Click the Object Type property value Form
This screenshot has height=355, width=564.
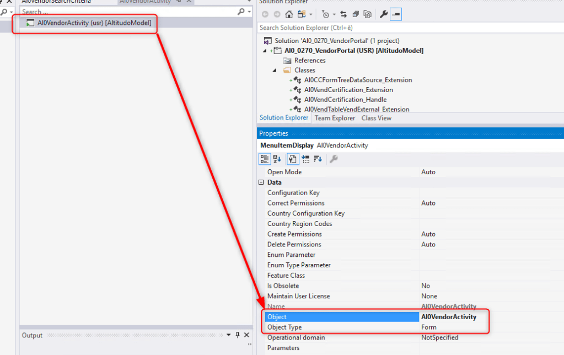428,327
